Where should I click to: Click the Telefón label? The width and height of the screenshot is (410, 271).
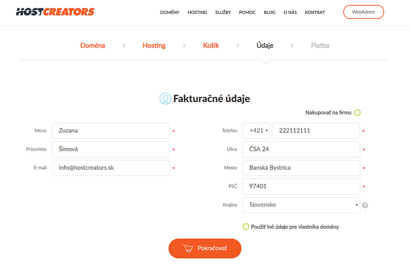click(229, 131)
